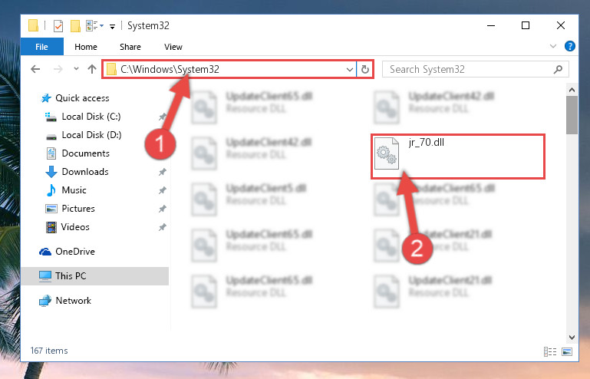
Task: Click the New folder toolbar icon
Action: pyautogui.click(x=75, y=26)
